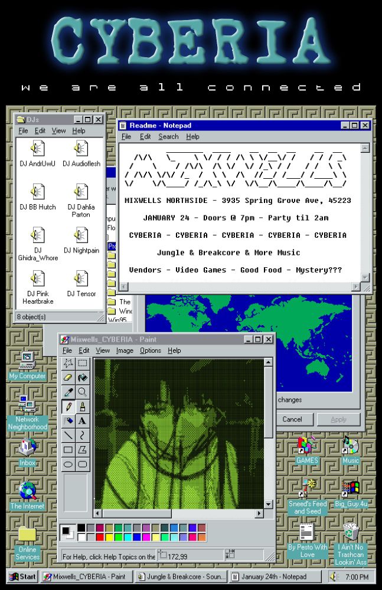This screenshot has height=590, width=382.
Task: Click the Start button
Action: coord(23,576)
